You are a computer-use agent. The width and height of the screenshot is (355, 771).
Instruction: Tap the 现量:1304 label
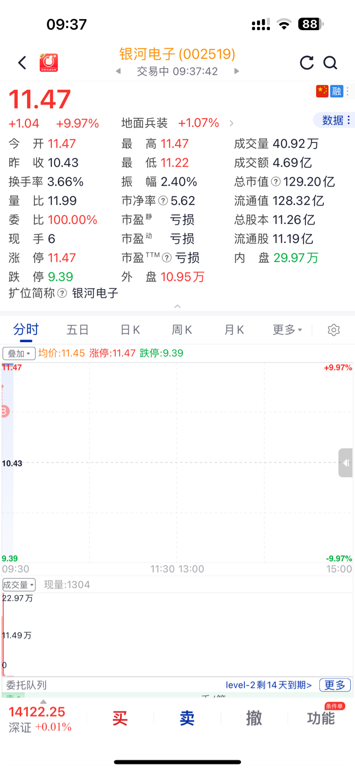click(67, 585)
